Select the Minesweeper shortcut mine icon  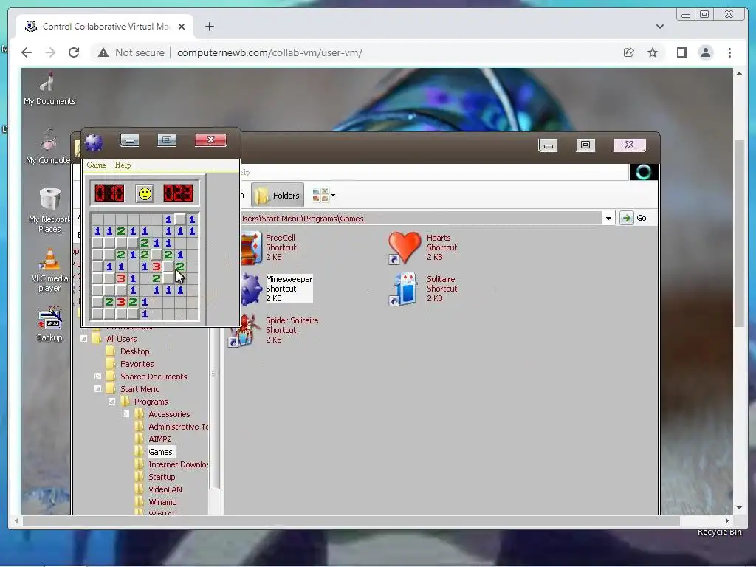tap(251, 289)
